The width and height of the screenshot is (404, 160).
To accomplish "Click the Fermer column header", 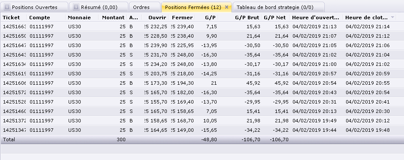I will click(182, 18).
